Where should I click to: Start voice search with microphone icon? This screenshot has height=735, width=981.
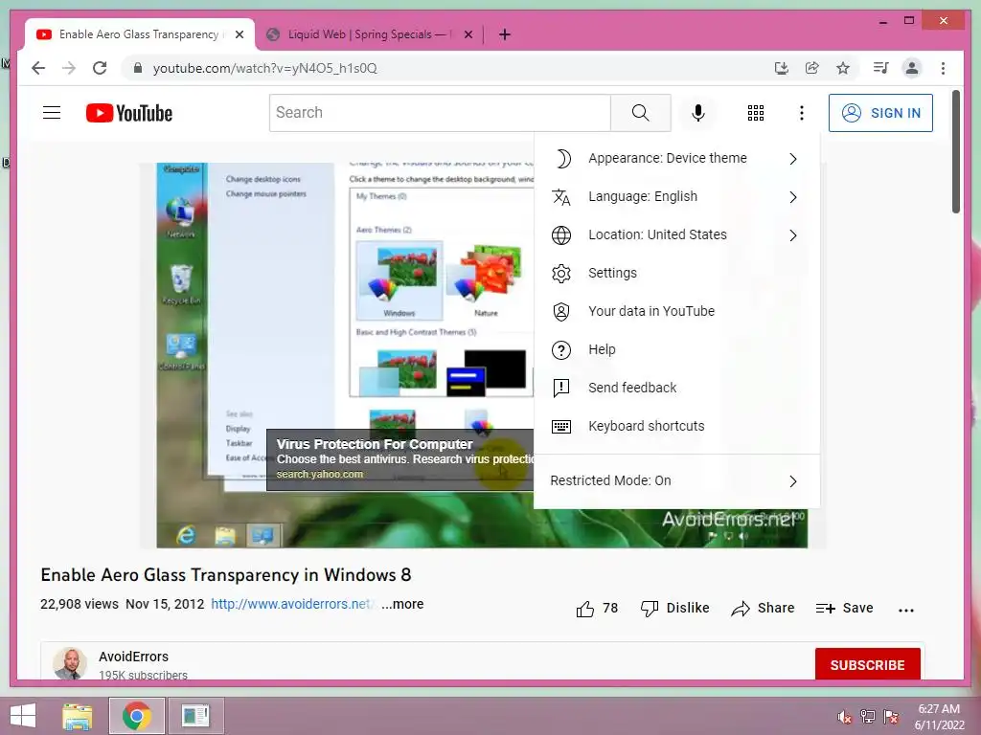(x=698, y=113)
